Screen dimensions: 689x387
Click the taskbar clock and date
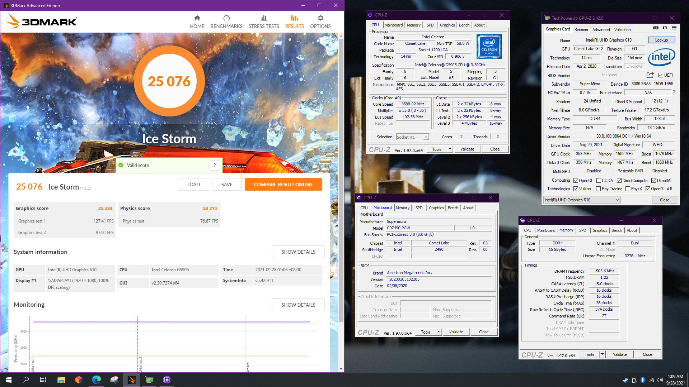(x=675, y=380)
